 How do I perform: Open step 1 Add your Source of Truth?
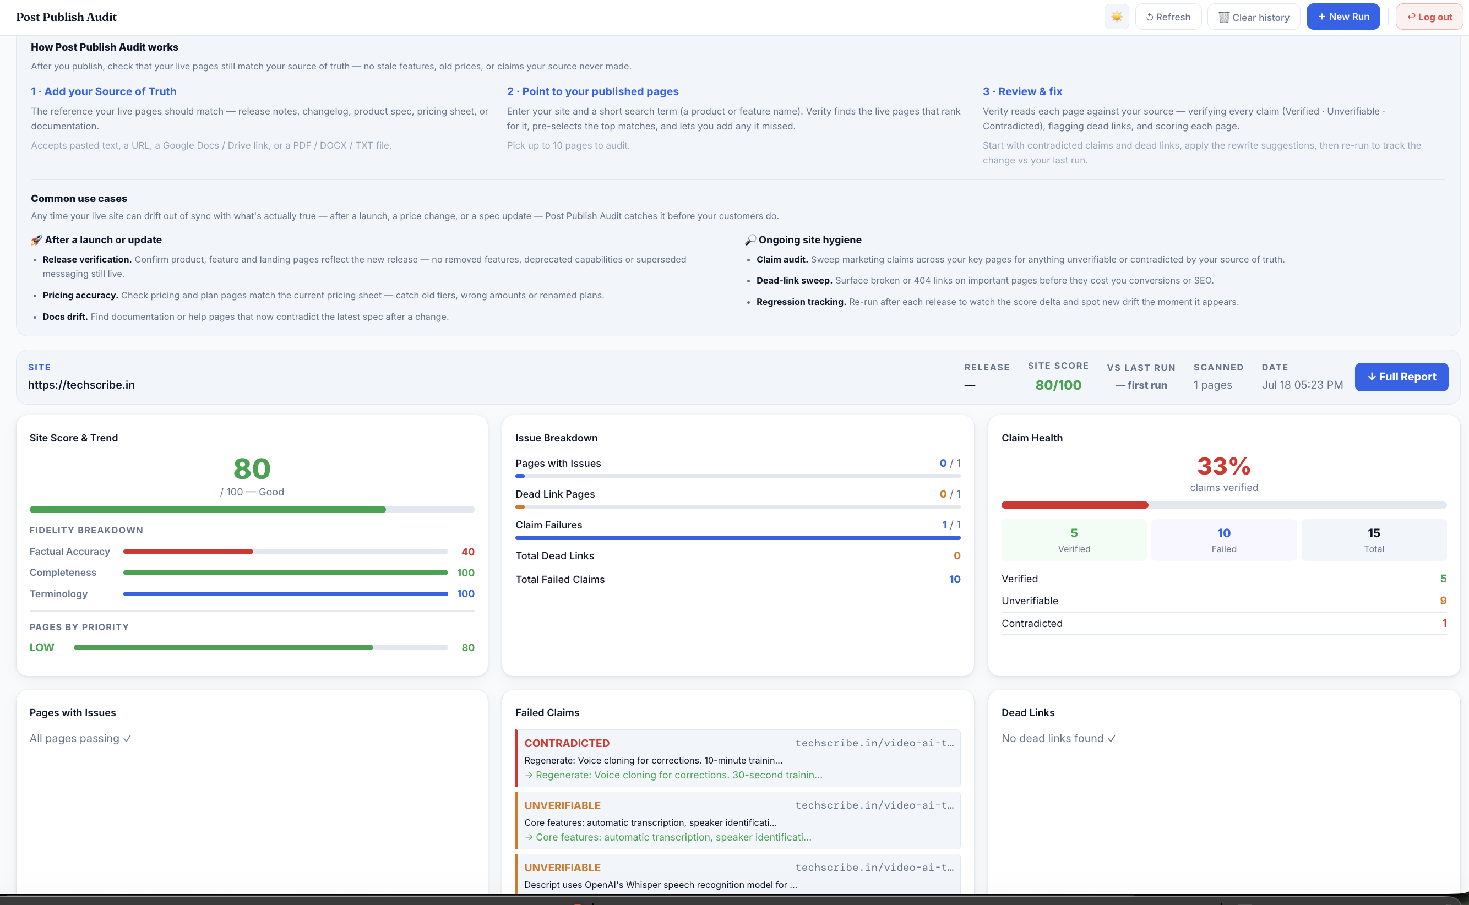point(104,91)
